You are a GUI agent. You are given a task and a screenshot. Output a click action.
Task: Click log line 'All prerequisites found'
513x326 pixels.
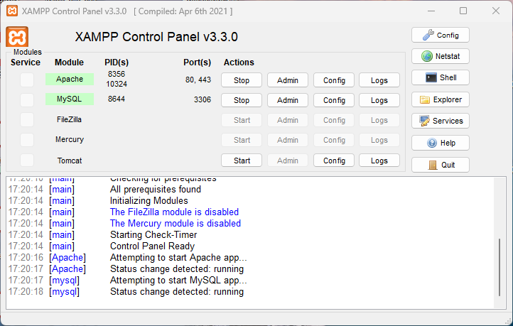click(x=156, y=190)
